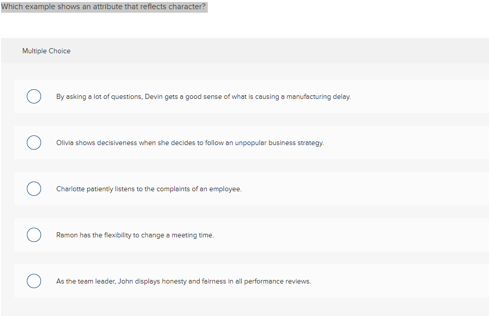Image resolution: width=489 pixels, height=316 pixels.
Task: Select the radio button for Devin's answer
Action: 33,96
